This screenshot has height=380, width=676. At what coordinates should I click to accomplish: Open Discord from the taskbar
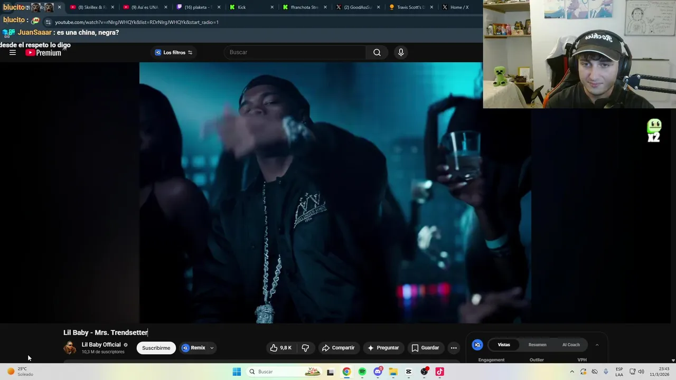click(x=378, y=372)
